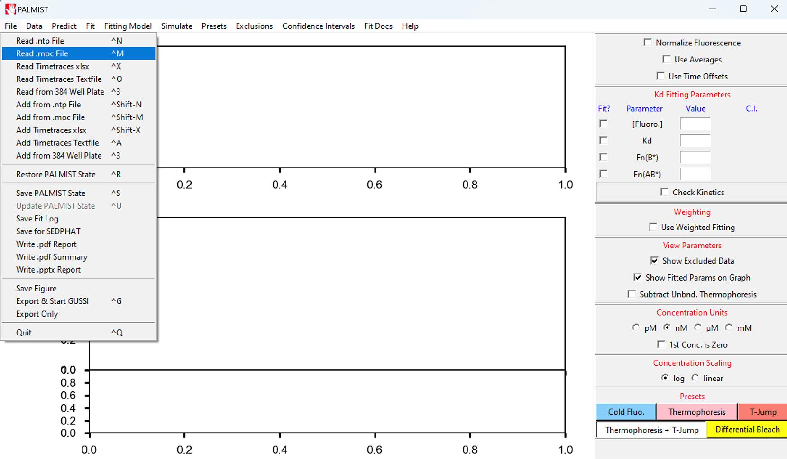Viewport: 787px width, 459px height.
Task: Choose Save for SEDPHAT
Action: point(78,231)
